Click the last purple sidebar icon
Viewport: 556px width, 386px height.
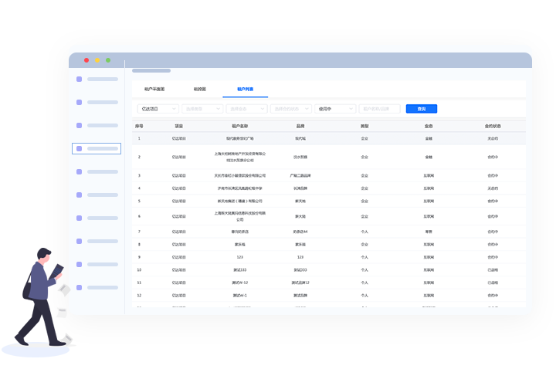[79, 287]
